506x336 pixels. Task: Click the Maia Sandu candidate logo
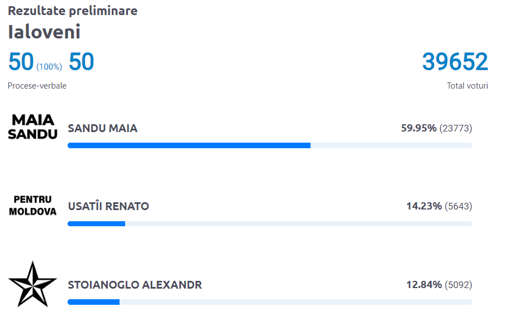(x=33, y=127)
